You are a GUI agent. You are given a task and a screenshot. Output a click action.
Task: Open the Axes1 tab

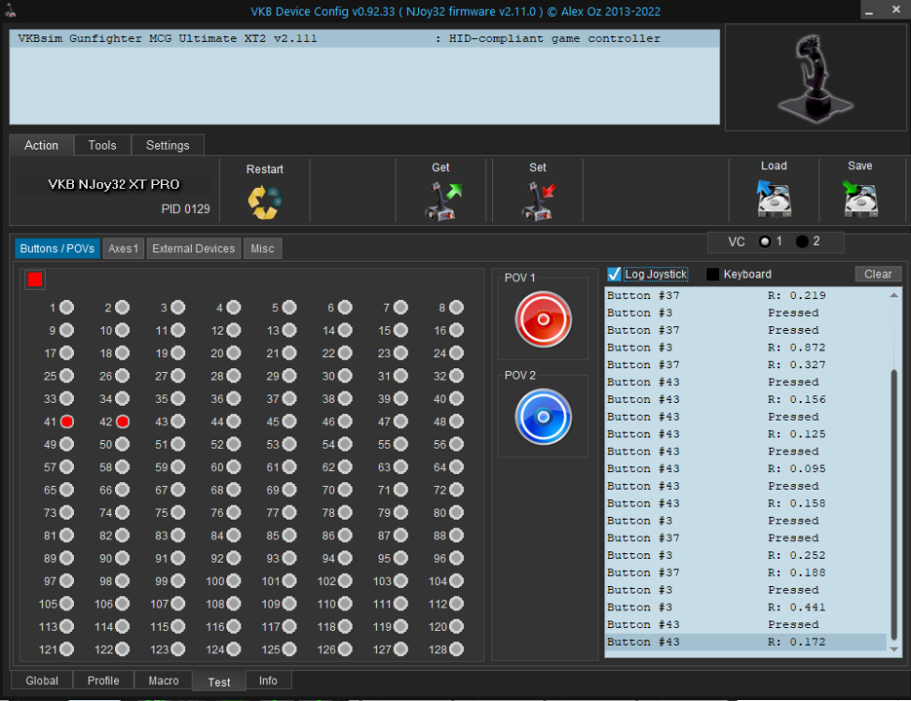[x=123, y=249]
